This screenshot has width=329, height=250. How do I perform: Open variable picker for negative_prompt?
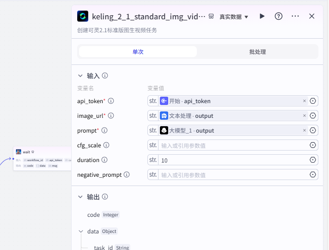click(313, 174)
